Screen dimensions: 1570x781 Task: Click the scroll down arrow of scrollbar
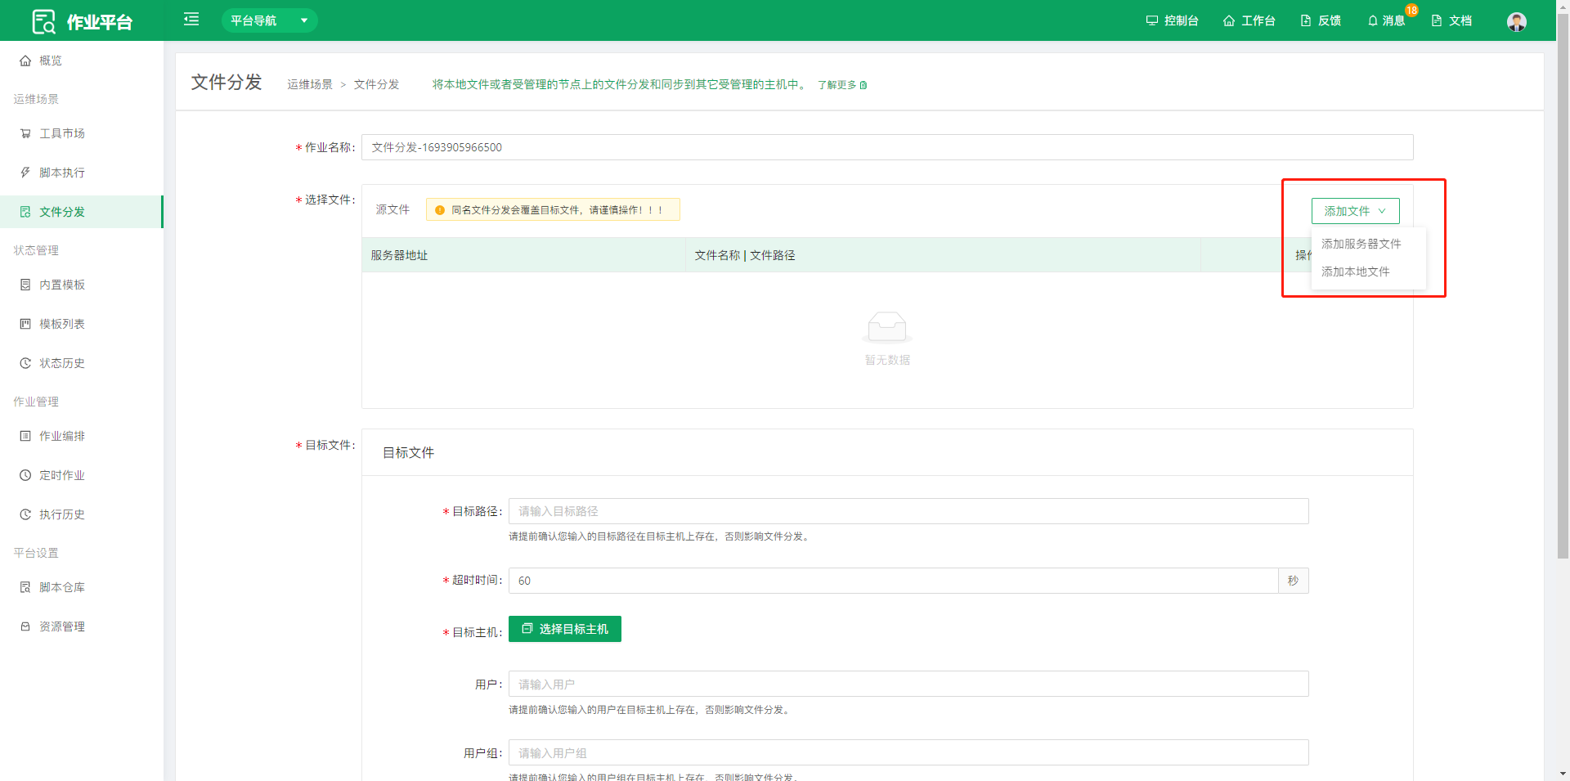[x=1563, y=774]
